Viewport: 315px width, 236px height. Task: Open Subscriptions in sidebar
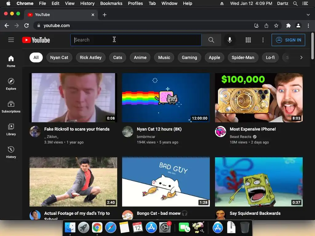tap(11, 107)
